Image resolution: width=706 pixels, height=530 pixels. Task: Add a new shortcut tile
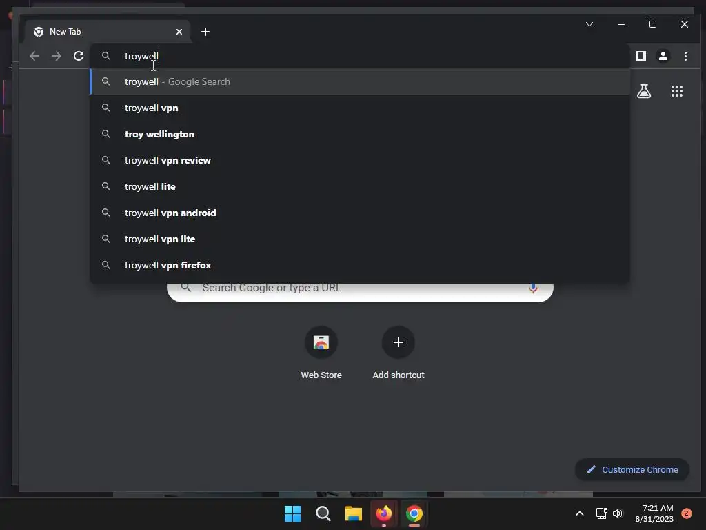click(x=399, y=353)
